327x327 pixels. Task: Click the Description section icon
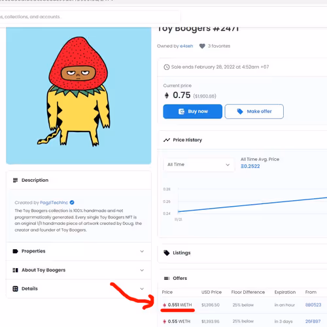coord(15,181)
